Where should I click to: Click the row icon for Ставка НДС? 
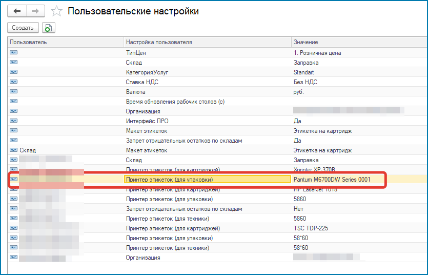tap(13, 82)
